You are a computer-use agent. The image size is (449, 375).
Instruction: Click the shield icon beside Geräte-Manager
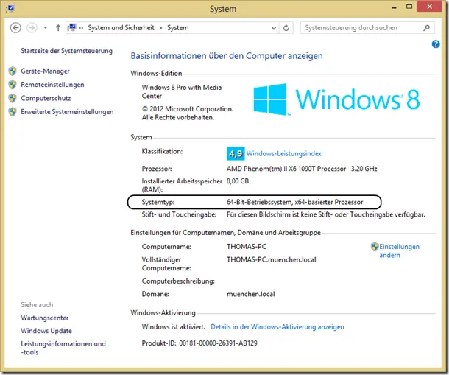[13, 71]
